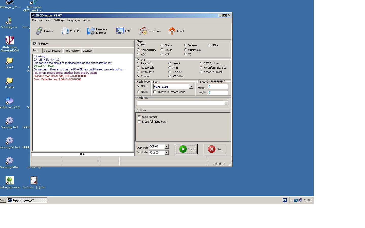Screen dimensions: 365x228
Task: Open the Flasher tool
Action: pyautogui.click(x=44, y=31)
